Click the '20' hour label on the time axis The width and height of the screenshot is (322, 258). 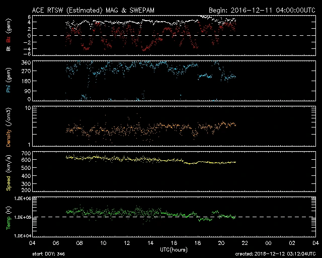tap(221, 243)
